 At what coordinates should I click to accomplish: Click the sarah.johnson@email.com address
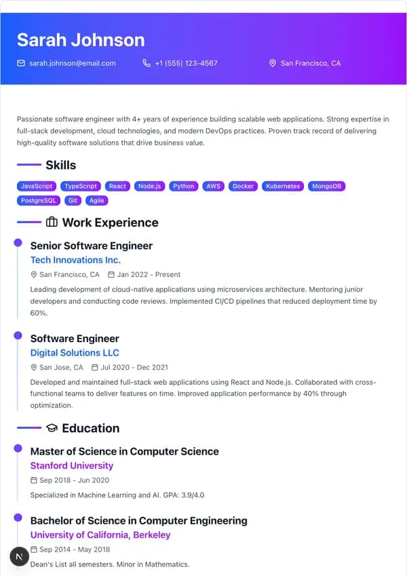pyautogui.click(x=73, y=63)
